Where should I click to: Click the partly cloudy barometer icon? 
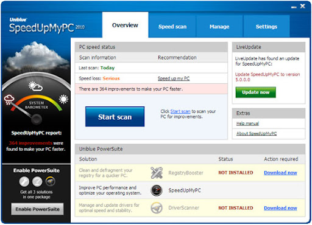(35, 86)
